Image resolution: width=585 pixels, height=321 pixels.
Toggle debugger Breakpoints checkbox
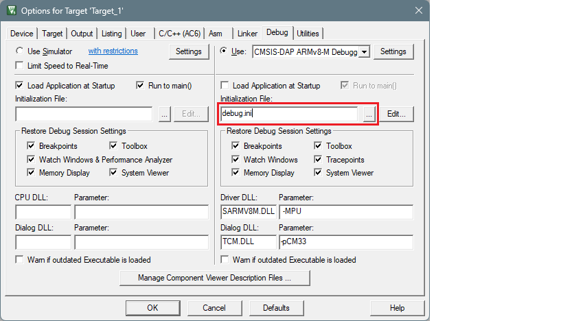point(236,146)
